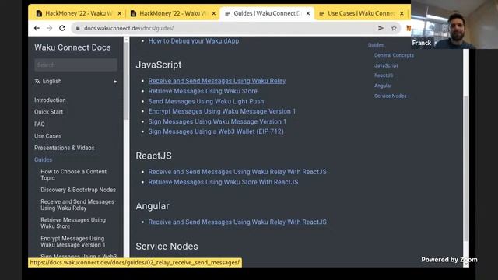Viewport: 498px width, 280px height.
Task: Open sidebar Retrieve Messages Using Waku Store
Action: coord(73,223)
